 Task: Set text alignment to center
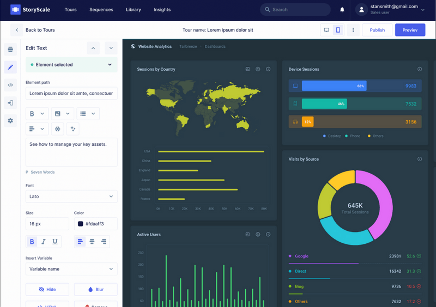92,242
